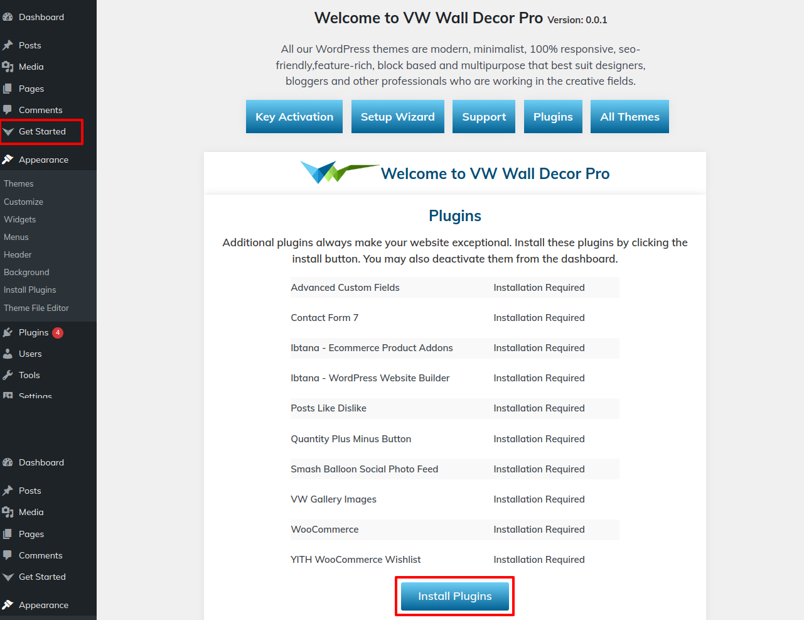Screen dimensions: 804x620
Task: Select the Posts Like Dislike plugin name
Action: coord(328,408)
